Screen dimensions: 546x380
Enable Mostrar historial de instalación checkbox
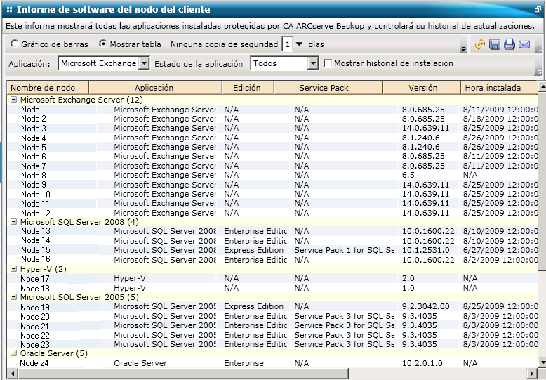point(328,63)
